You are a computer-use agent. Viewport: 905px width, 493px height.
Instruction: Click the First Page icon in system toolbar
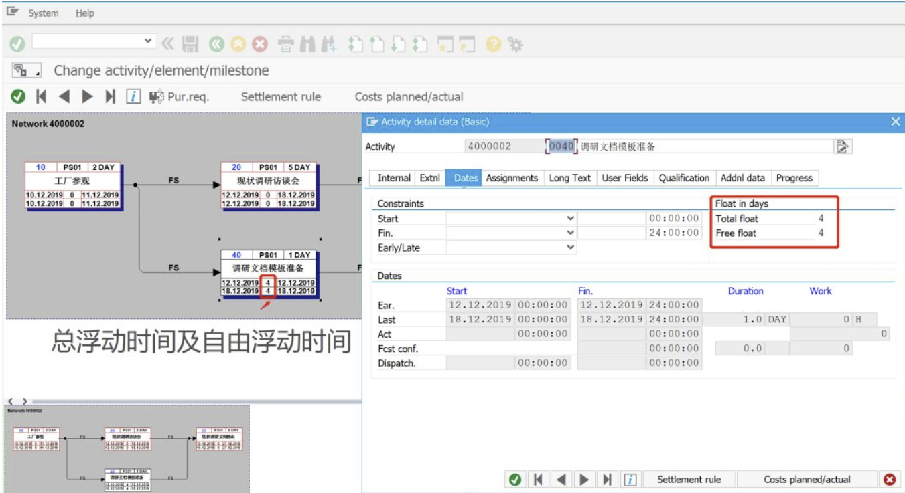tap(356, 45)
